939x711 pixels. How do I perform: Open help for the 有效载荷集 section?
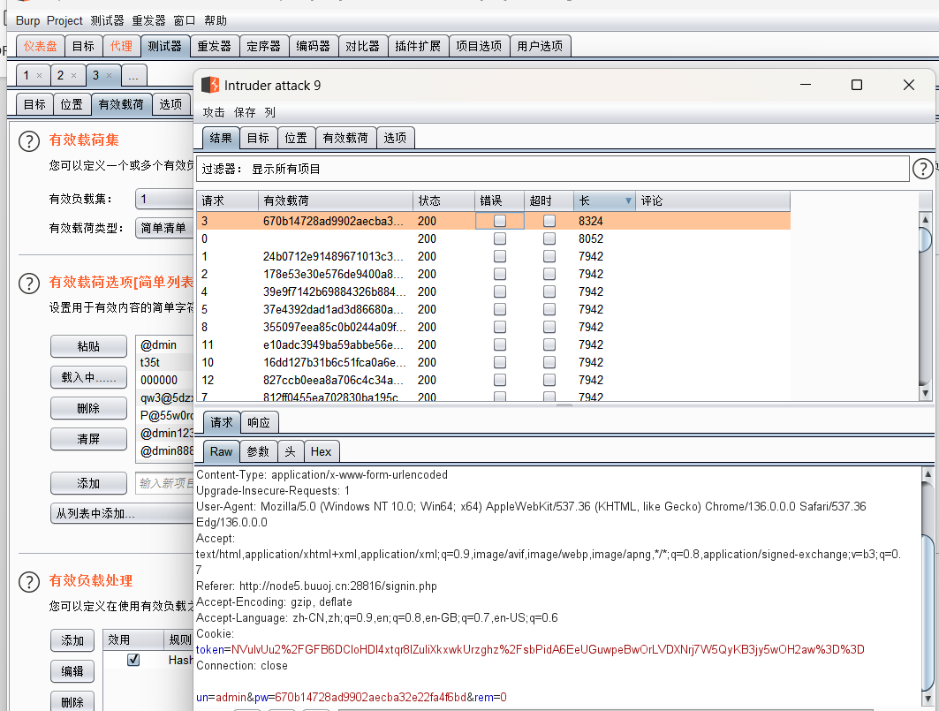point(29,141)
